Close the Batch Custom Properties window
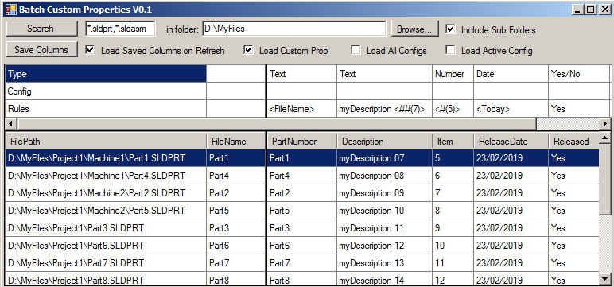This screenshot has width=614, height=287. (604, 10)
